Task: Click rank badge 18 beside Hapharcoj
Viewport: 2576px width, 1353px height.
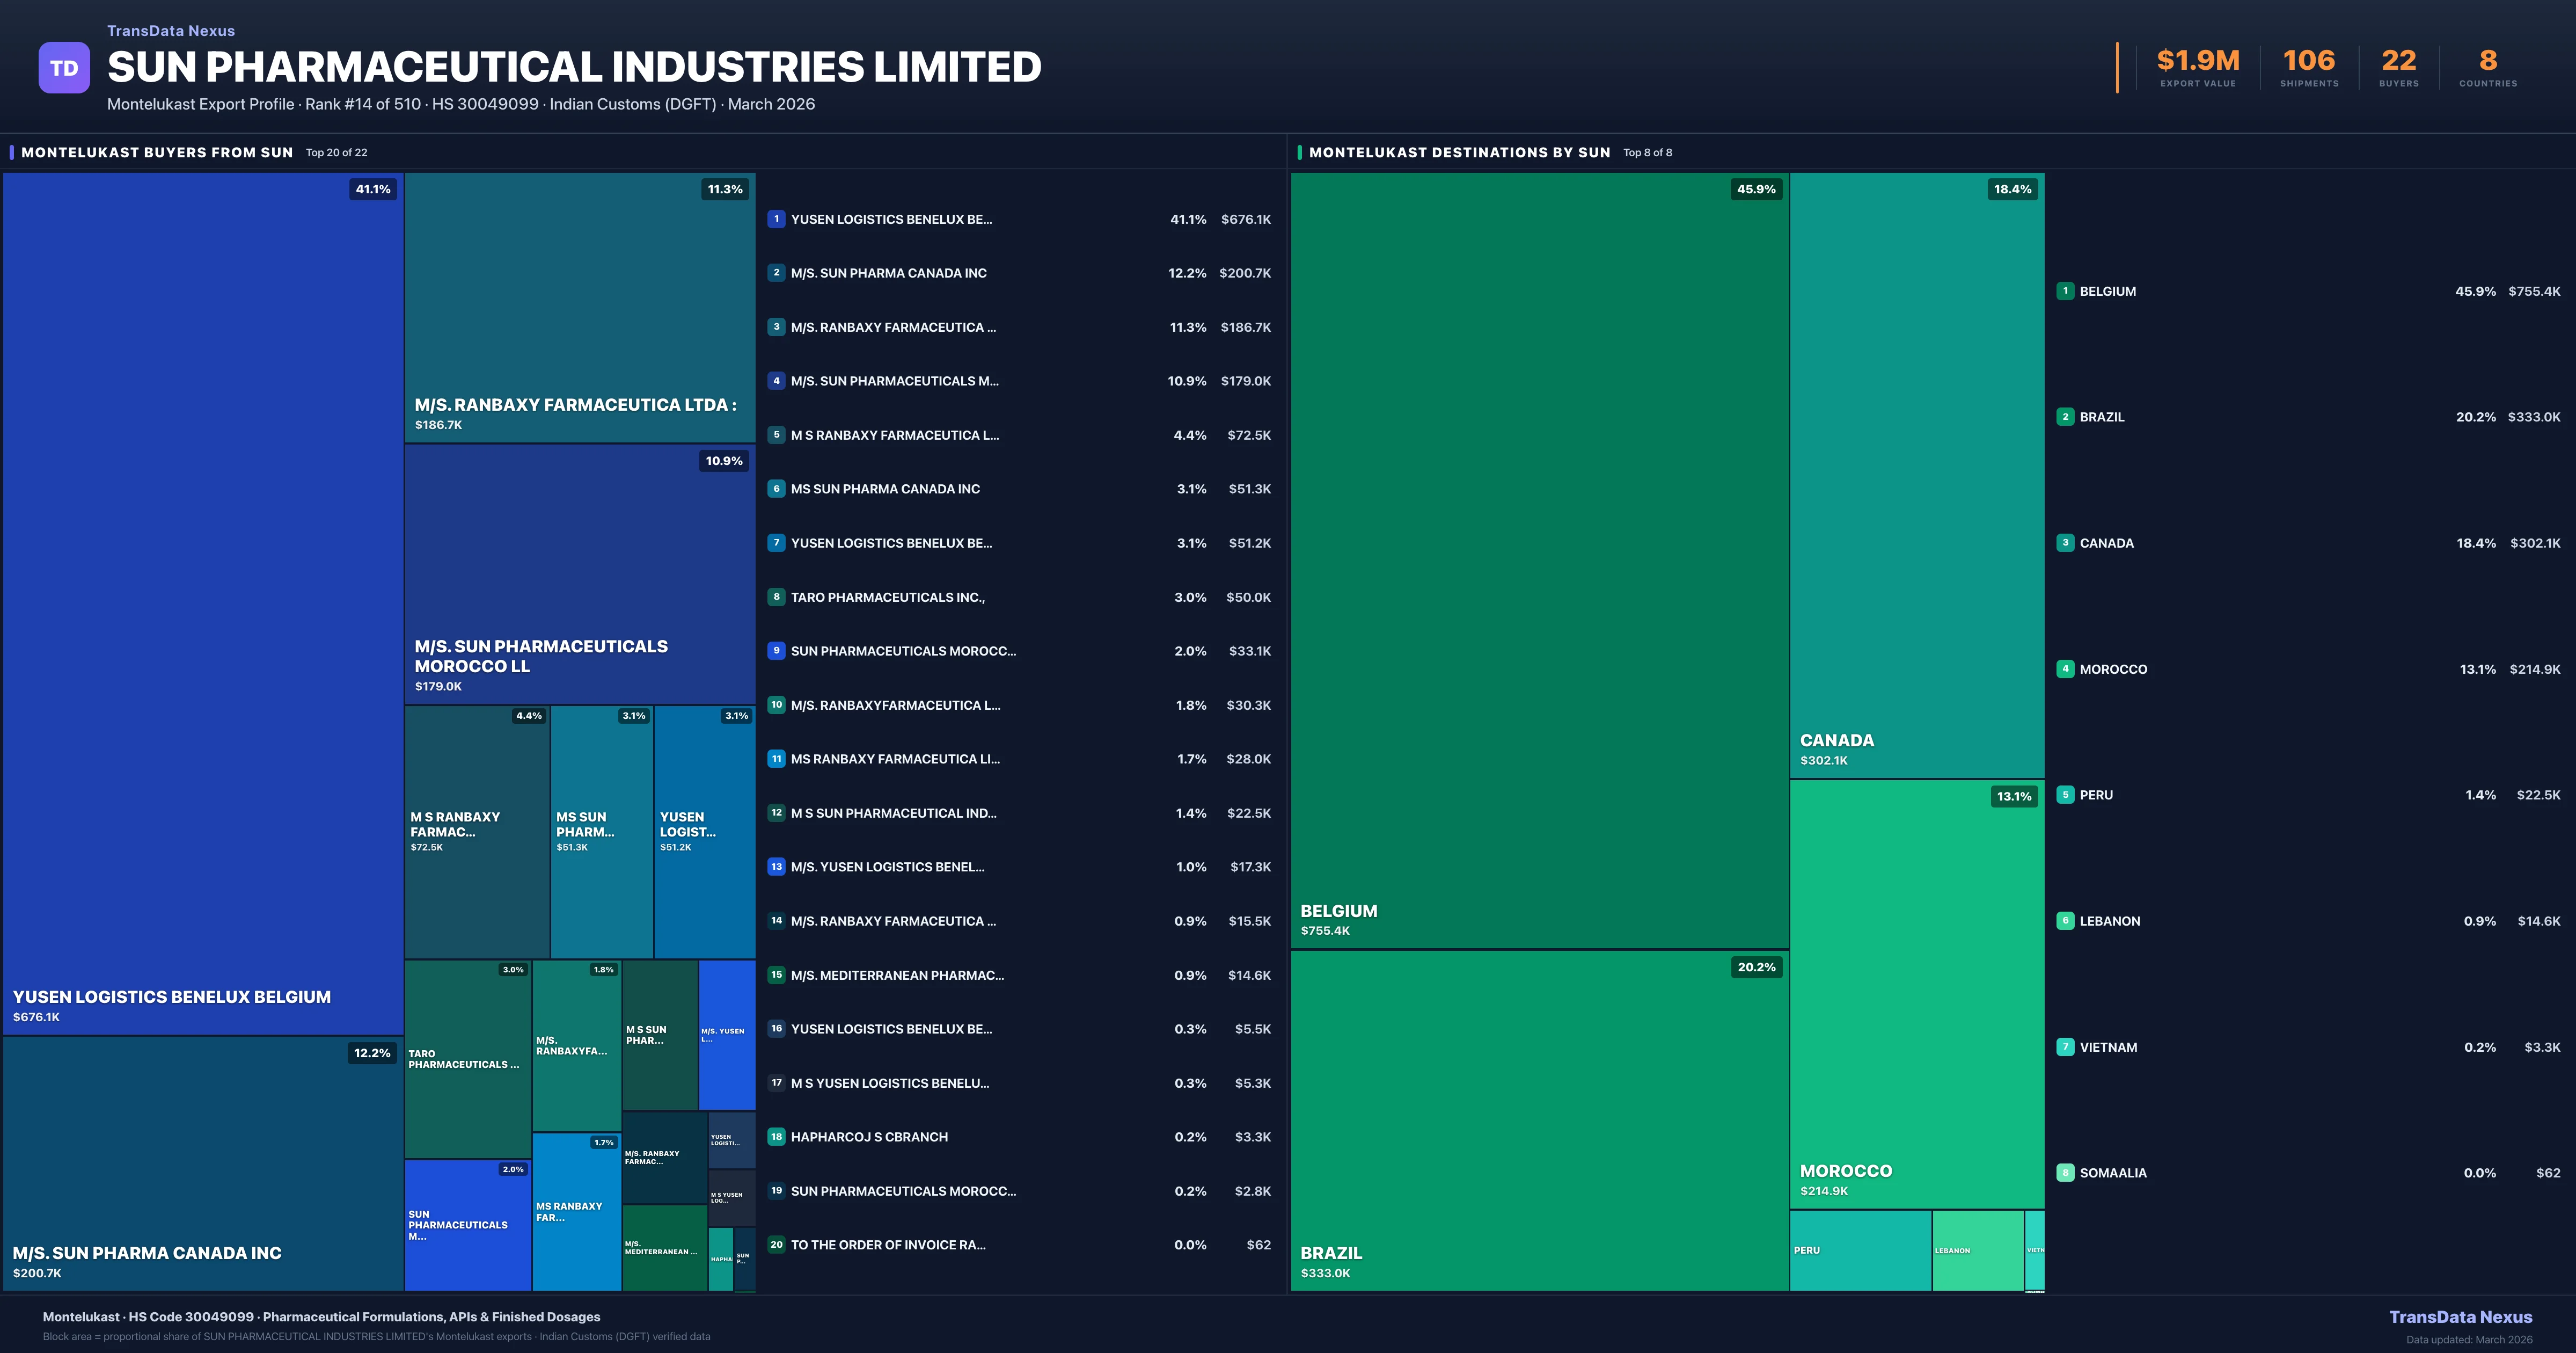Action: tap(776, 1137)
